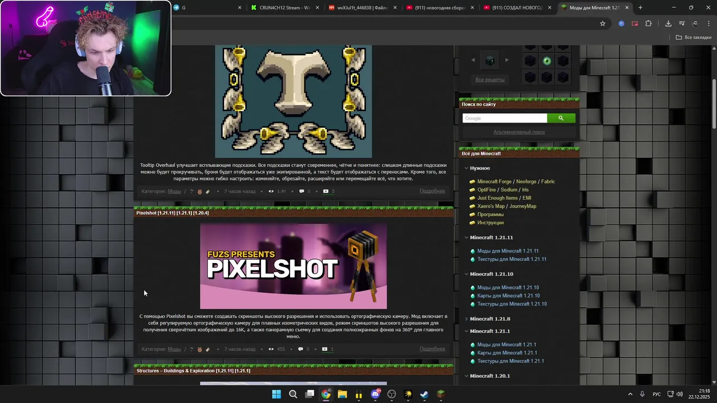Open Minecraft Forge / Neoforge / Fabric link
This screenshot has width=717, height=403.
pyautogui.click(x=516, y=181)
